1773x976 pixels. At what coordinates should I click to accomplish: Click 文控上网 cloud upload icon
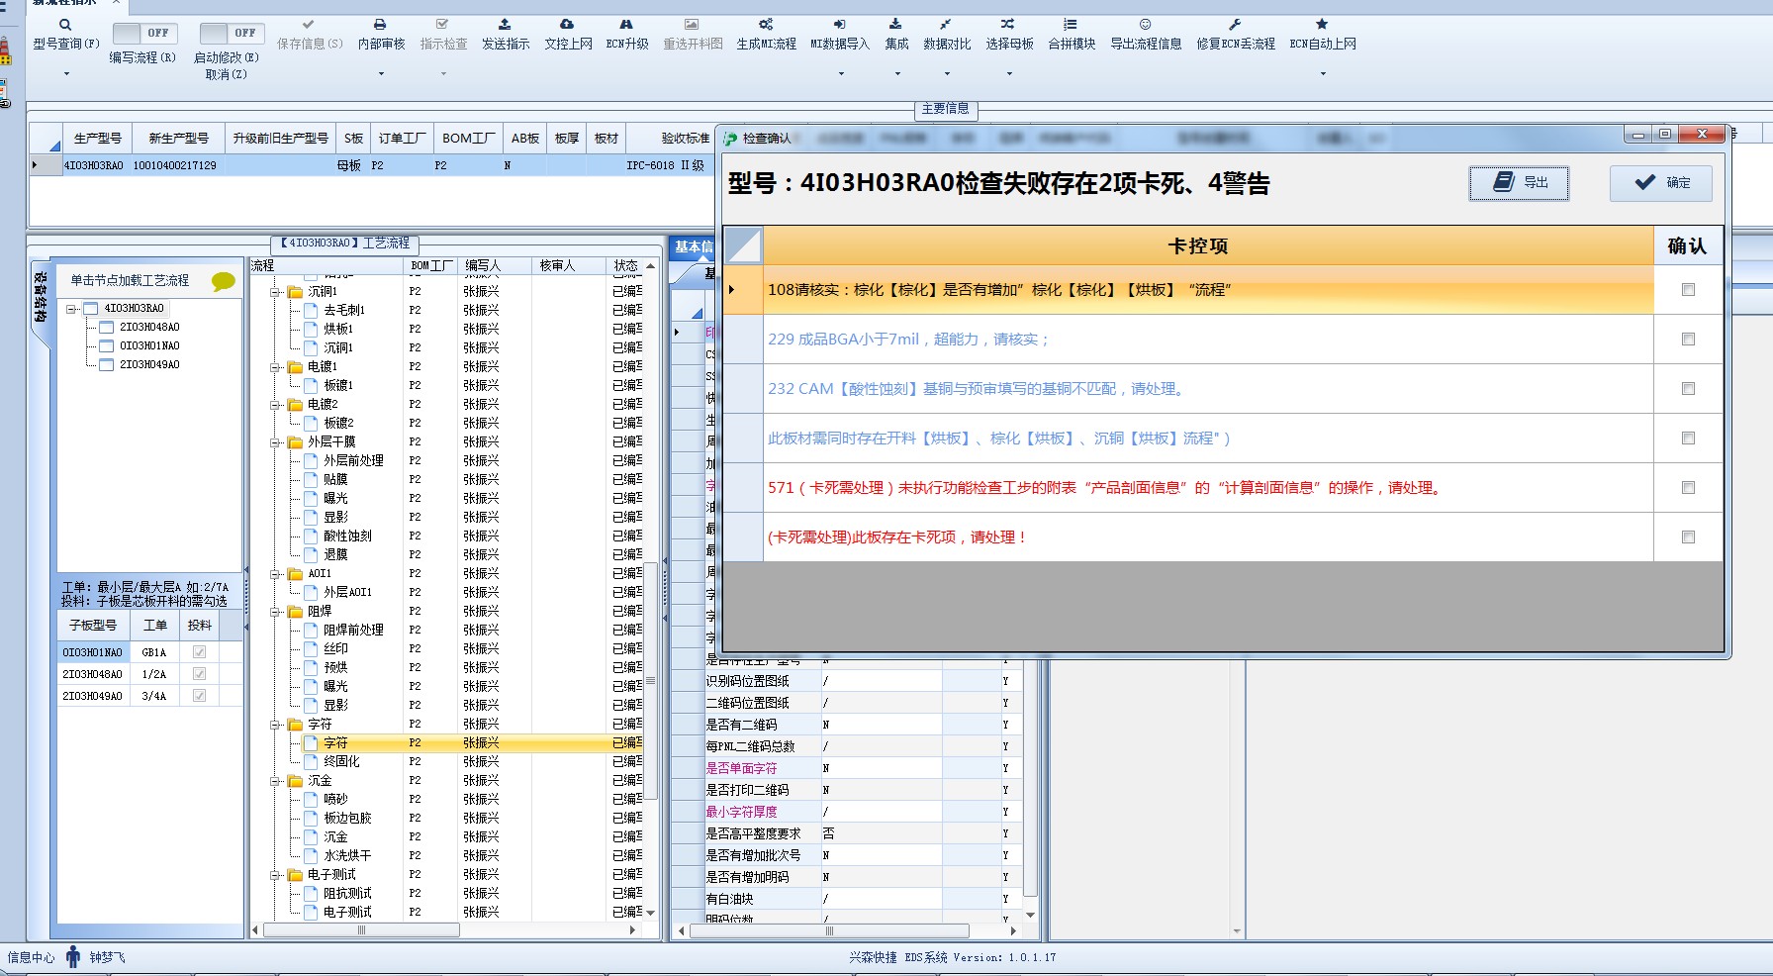(x=567, y=24)
